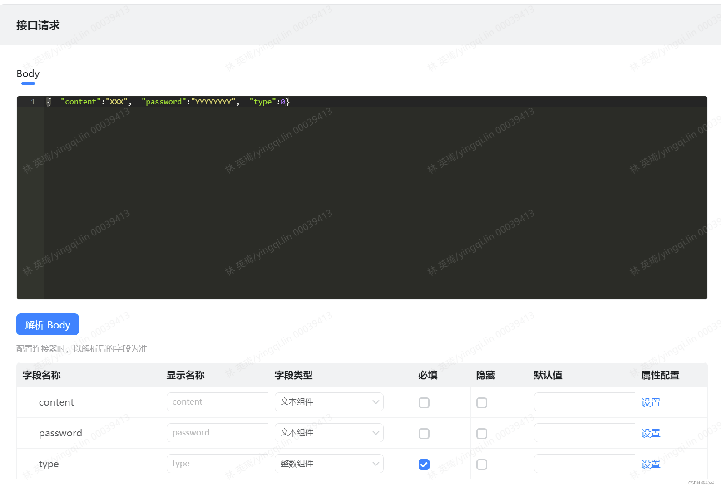Screen dimensions: 721x489
Task: Click the 显示名称 column header
Action: point(185,375)
